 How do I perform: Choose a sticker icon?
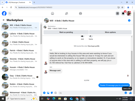pyautogui.click(x=52, y=93)
